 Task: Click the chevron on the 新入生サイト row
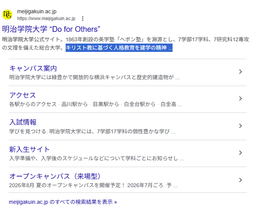(x=240, y=153)
